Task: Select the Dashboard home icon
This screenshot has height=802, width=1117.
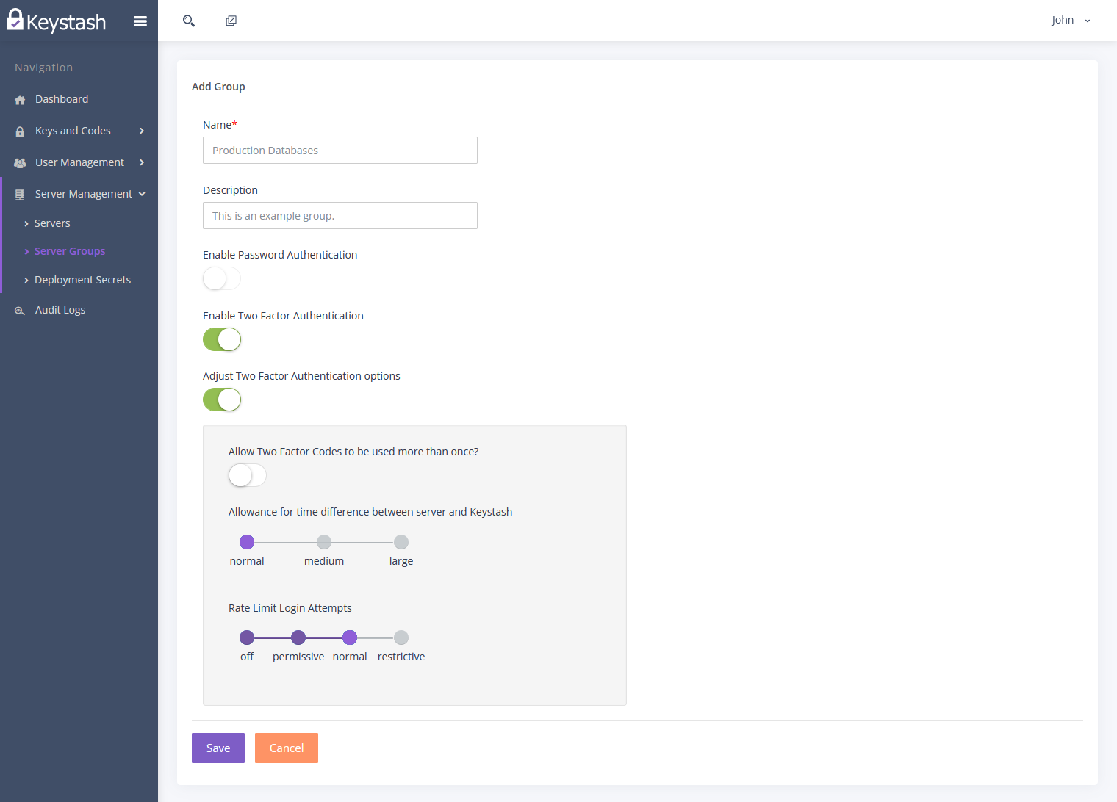Action: click(19, 99)
